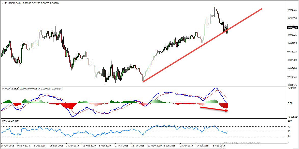Select the red arrow in MACD panel
Image resolution: width=299 pixels, height=149 pixels.
[x=214, y=109]
